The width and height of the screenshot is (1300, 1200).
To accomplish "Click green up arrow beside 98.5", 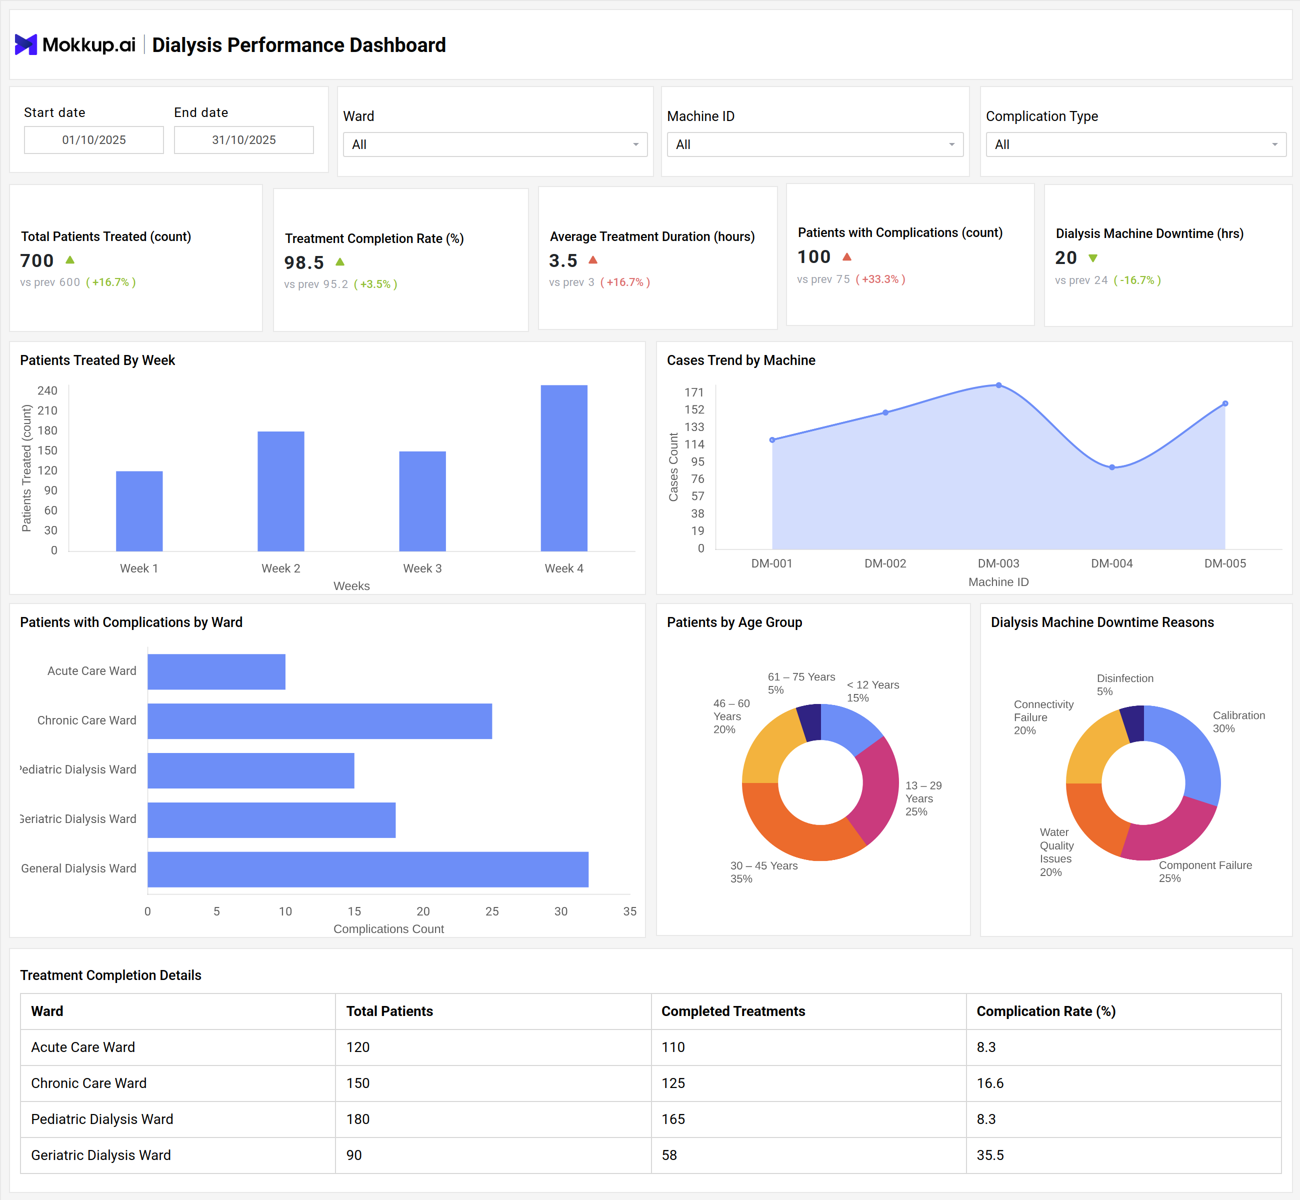I will [339, 261].
